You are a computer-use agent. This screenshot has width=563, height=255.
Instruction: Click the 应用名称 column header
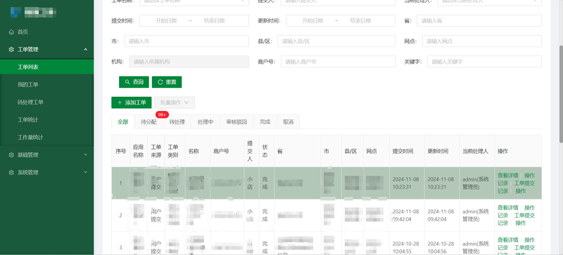[x=138, y=151]
